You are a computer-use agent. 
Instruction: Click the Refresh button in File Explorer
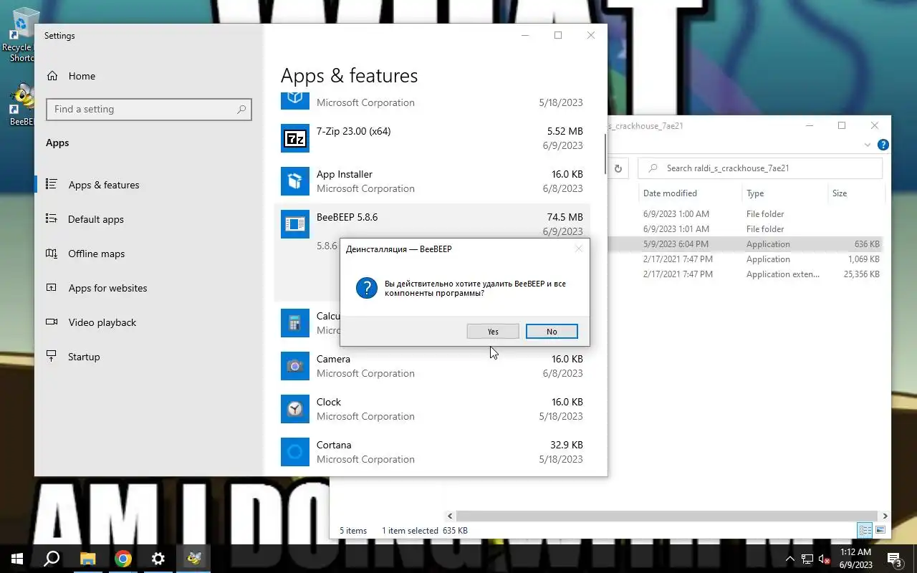(x=618, y=168)
